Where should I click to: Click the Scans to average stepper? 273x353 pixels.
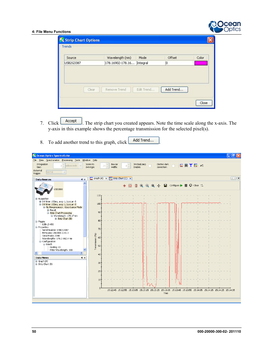click(x=108, y=166)
